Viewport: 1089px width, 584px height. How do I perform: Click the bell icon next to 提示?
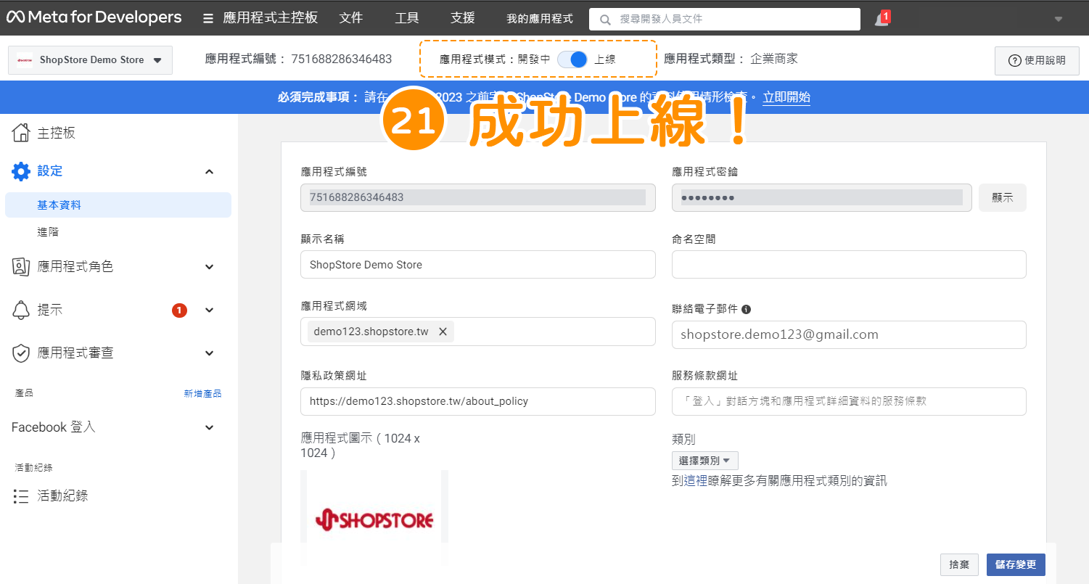(21, 310)
